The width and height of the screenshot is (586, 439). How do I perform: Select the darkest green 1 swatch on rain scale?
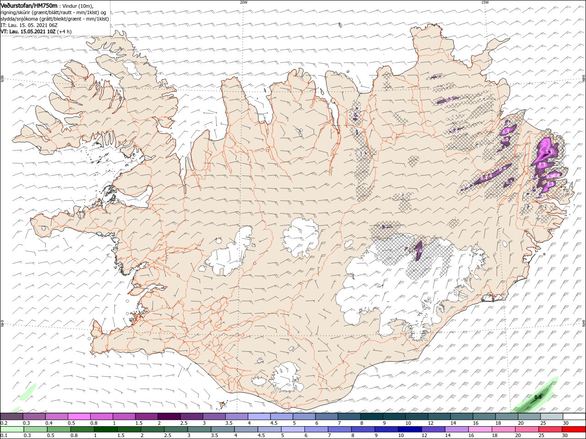point(105,429)
